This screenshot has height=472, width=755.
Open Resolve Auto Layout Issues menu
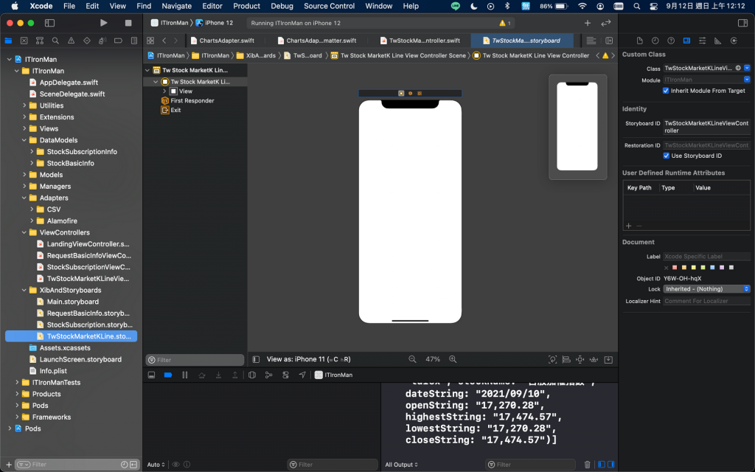594,359
